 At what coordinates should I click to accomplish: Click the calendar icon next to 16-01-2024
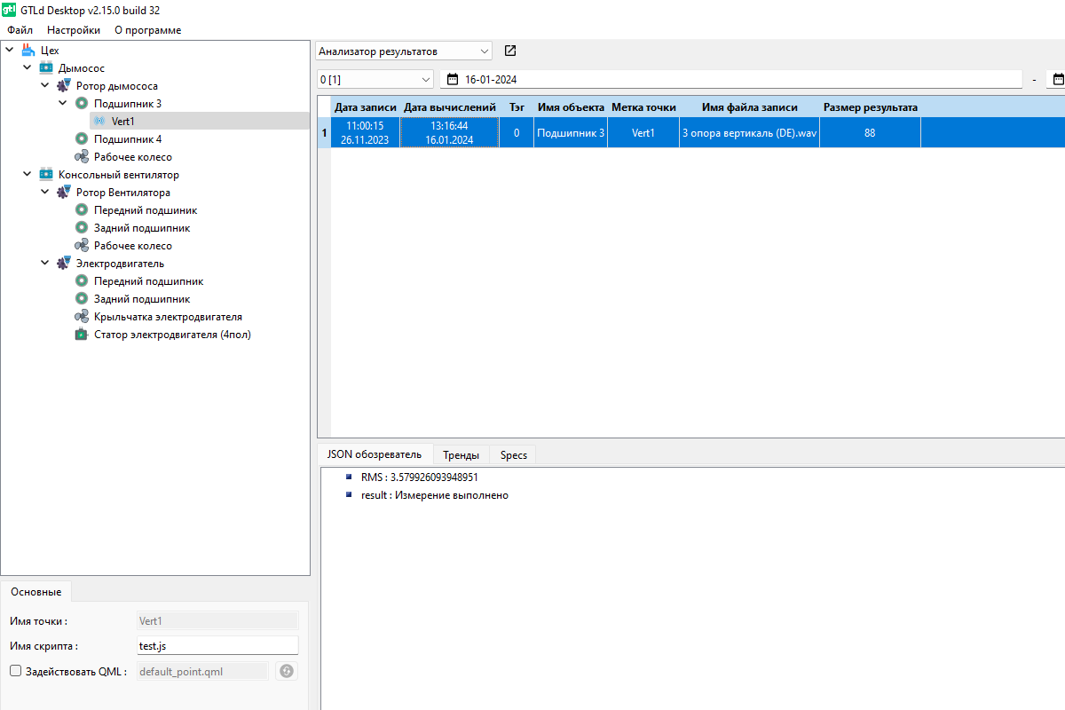pos(453,79)
